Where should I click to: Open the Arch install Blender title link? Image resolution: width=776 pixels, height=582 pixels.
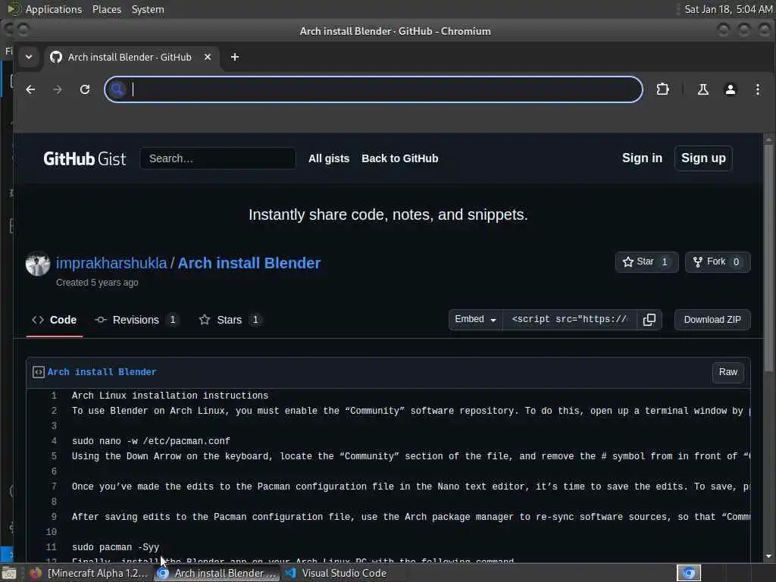coord(249,263)
